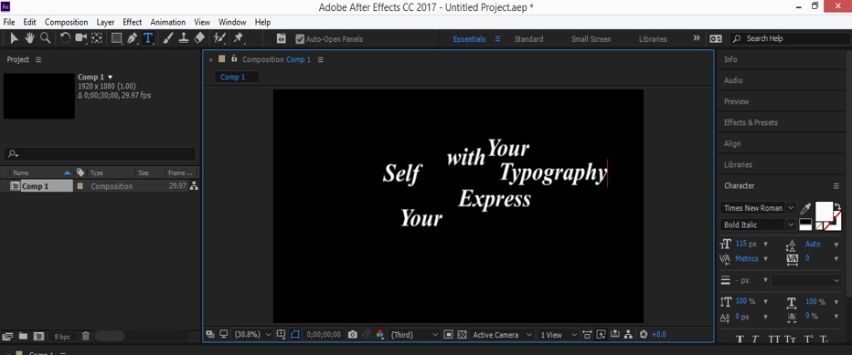Click the New Composition icon in the Project panel
Screen dimensions: 852x355
[x=38, y=336]
